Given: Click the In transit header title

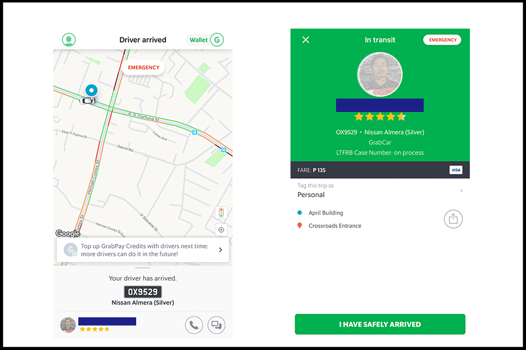Looking at the screenshot, I should coord(380,40).
